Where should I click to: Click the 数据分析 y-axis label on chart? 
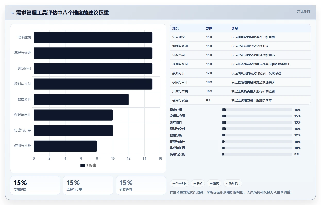[24, 100]
